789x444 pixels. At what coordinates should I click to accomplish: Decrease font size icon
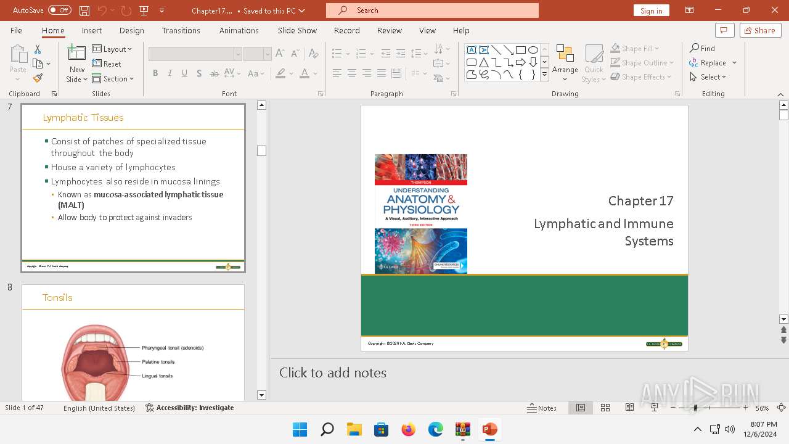click(294, 54)
